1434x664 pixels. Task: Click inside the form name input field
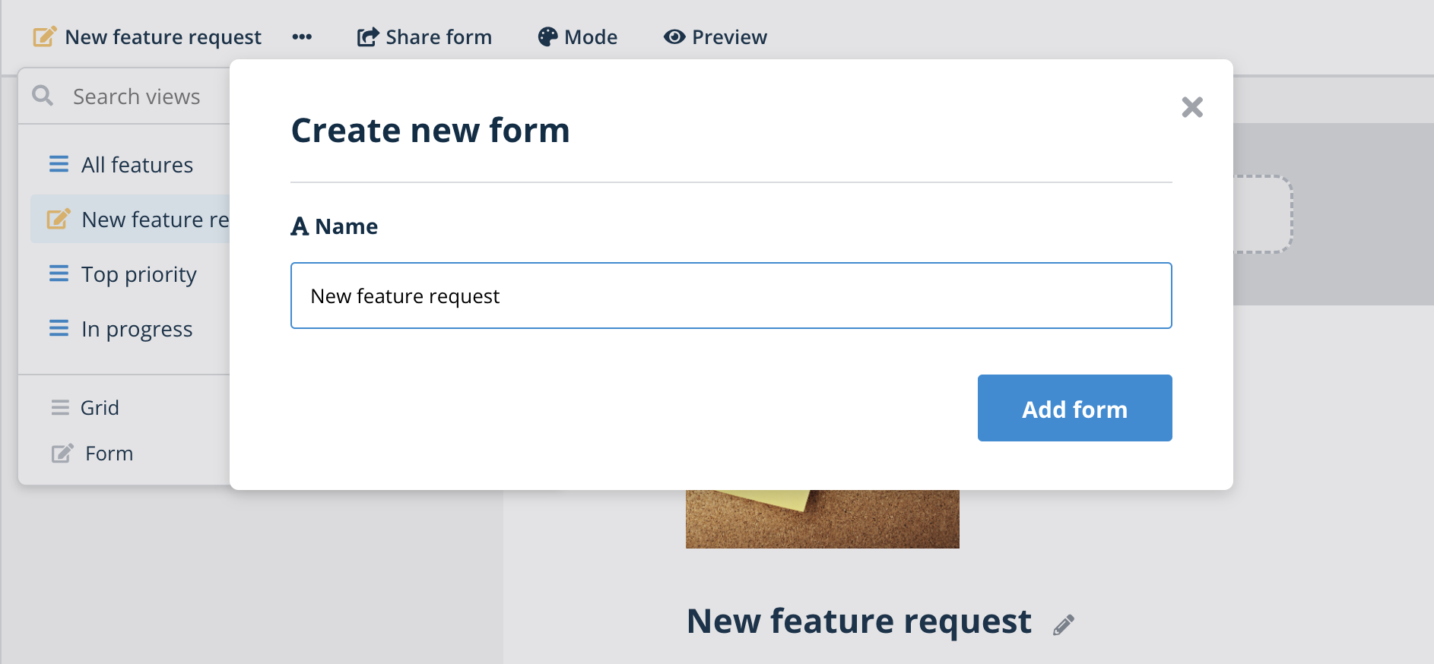click(730, 296)
